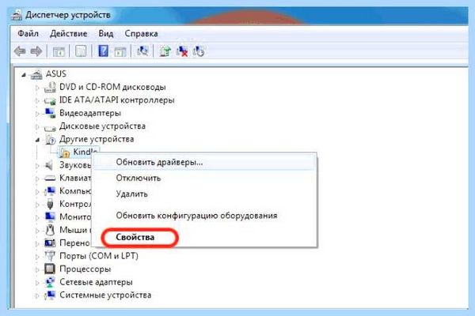The image size is (475, 316).
Task: Click the Properties sheet toolbar icon
Action: pos(81,51)
